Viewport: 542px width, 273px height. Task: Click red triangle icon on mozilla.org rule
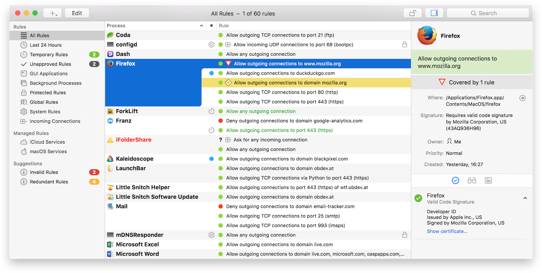pos(228,63)
